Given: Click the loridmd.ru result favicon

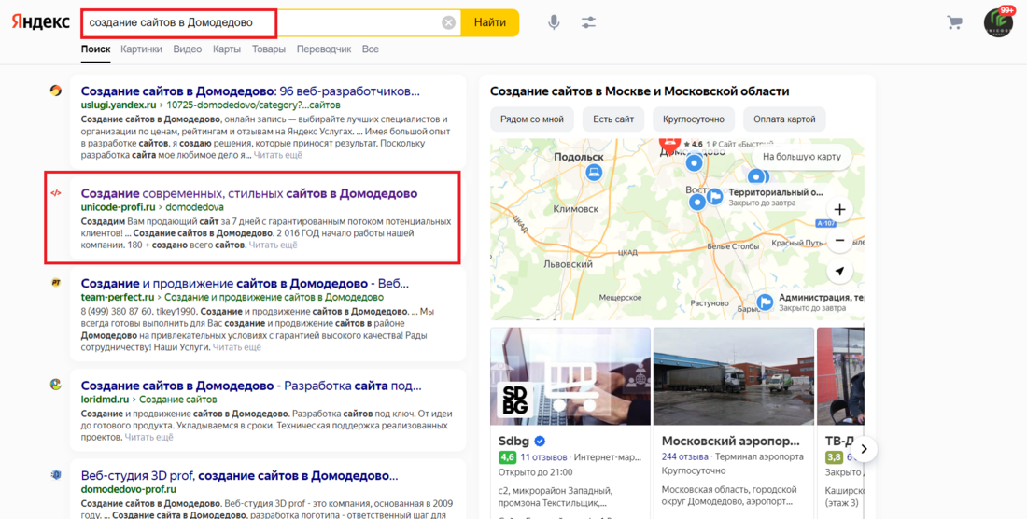Looking at the screenshot, I should tap(56, 385).
